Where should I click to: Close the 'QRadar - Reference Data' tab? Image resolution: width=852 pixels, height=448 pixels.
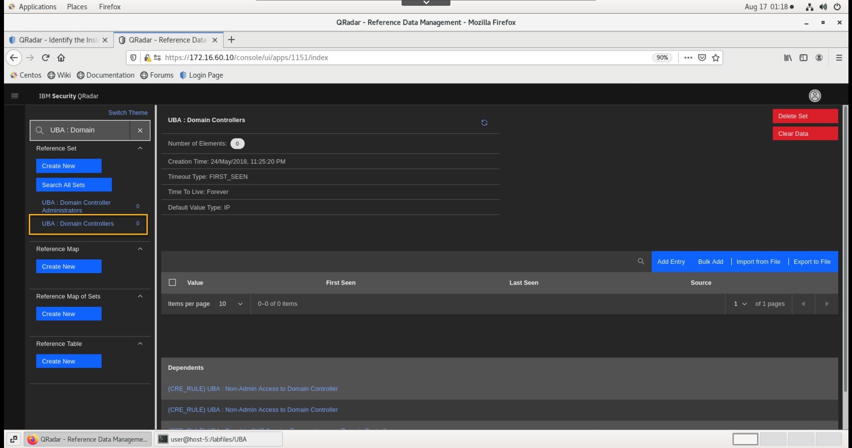[x=215, y=40]
